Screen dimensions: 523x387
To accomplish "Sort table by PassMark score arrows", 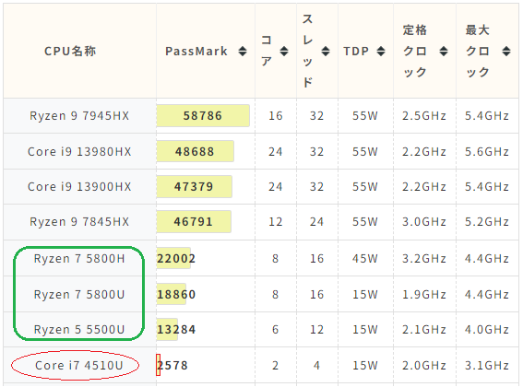I will (243, 52).
